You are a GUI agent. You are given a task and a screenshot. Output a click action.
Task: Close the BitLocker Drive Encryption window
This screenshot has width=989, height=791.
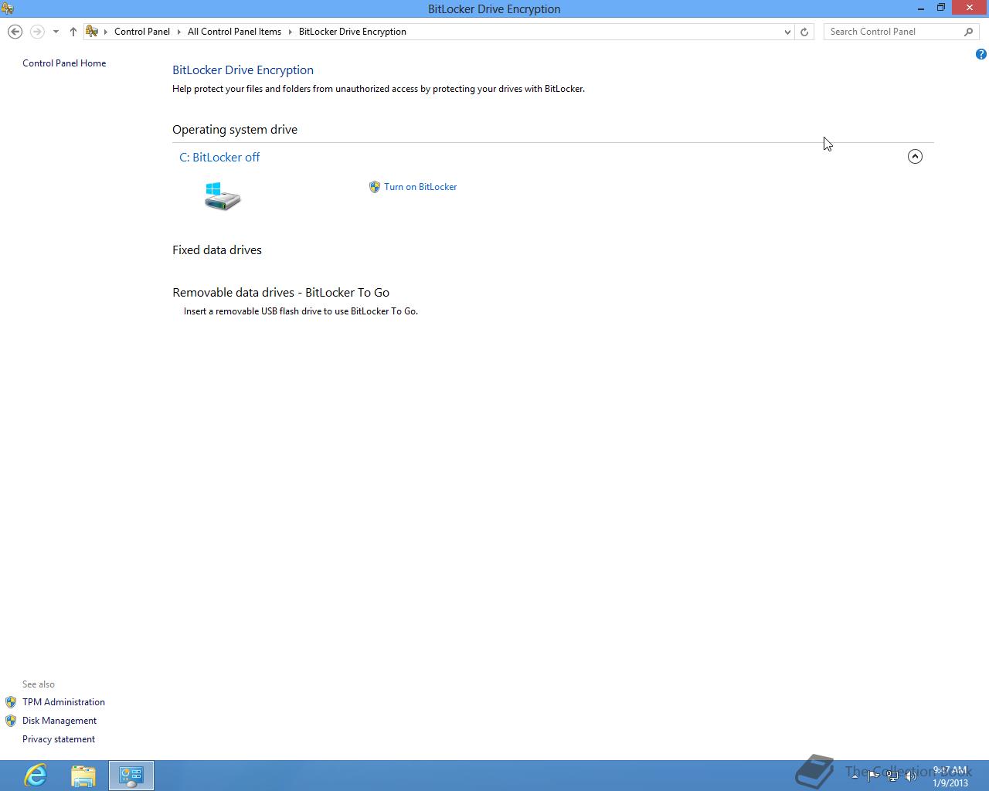point(969,8)
